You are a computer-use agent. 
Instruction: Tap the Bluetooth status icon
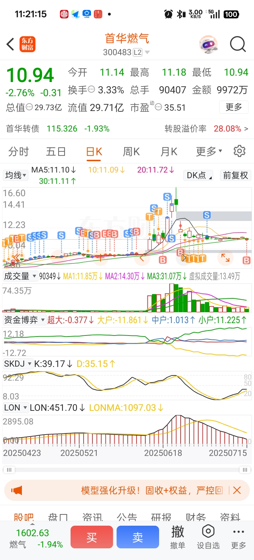181,14
